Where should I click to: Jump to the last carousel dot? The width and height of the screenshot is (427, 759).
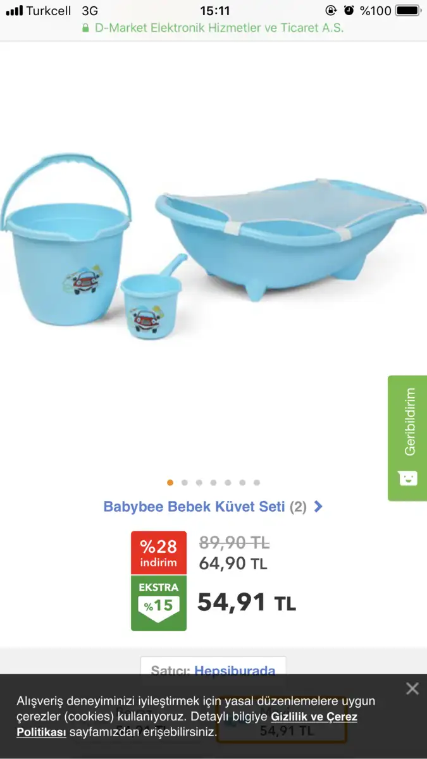(257, 483)
